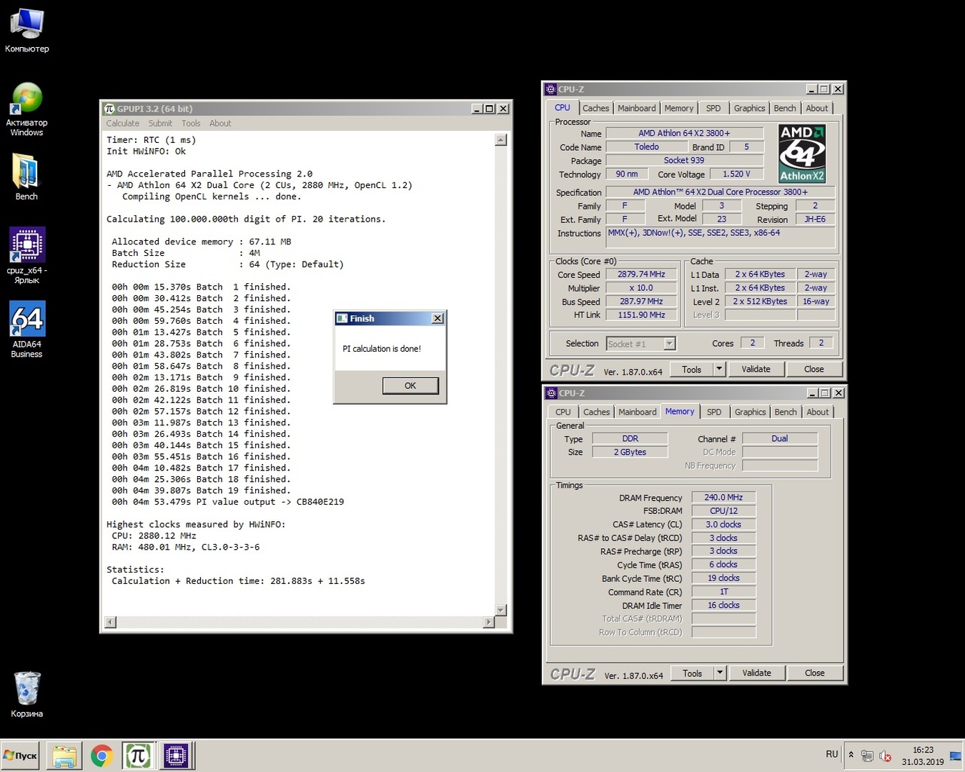Select Graphics tab in top CPU-Z window
This screenshot has height=772, width=965.
click(x=749, y=109)
